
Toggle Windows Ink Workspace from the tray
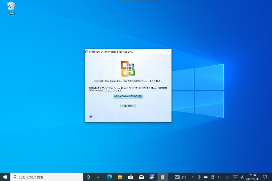click(227, 177)
